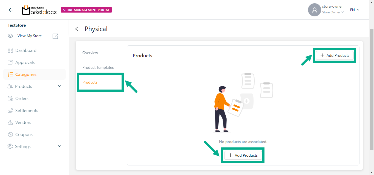Click Add Products below the empty message

(243, 155)
